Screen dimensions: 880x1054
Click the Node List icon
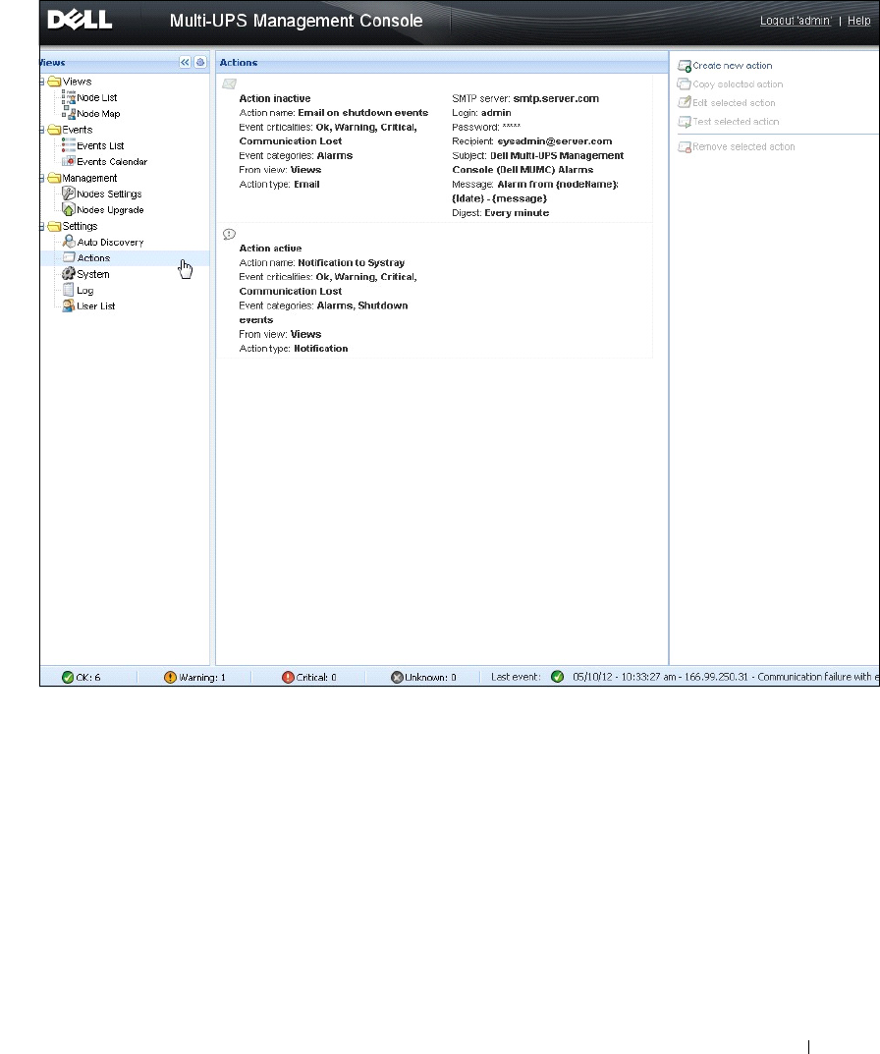pos(69,97)
